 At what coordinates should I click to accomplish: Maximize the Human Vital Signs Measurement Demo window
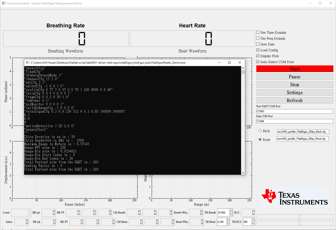(320, 3)
